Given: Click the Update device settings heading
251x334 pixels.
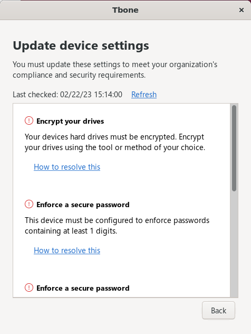Looking at the screenshot, I should tap(81, 45).
